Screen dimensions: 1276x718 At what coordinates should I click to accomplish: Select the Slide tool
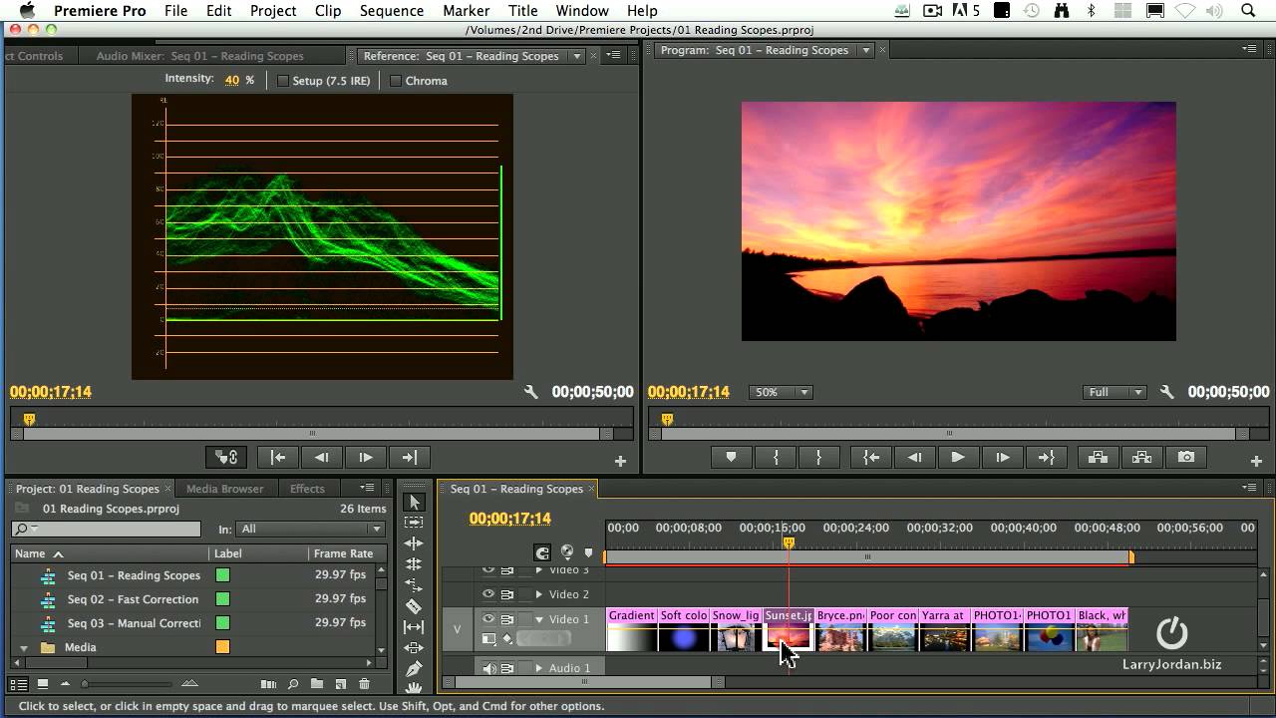(415, 648)
